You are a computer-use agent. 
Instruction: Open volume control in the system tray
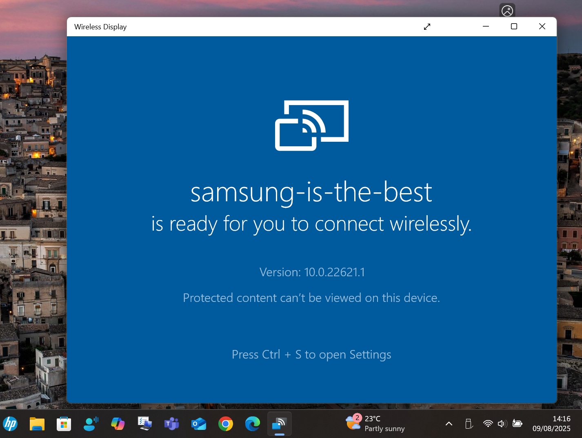coord(502,424)
